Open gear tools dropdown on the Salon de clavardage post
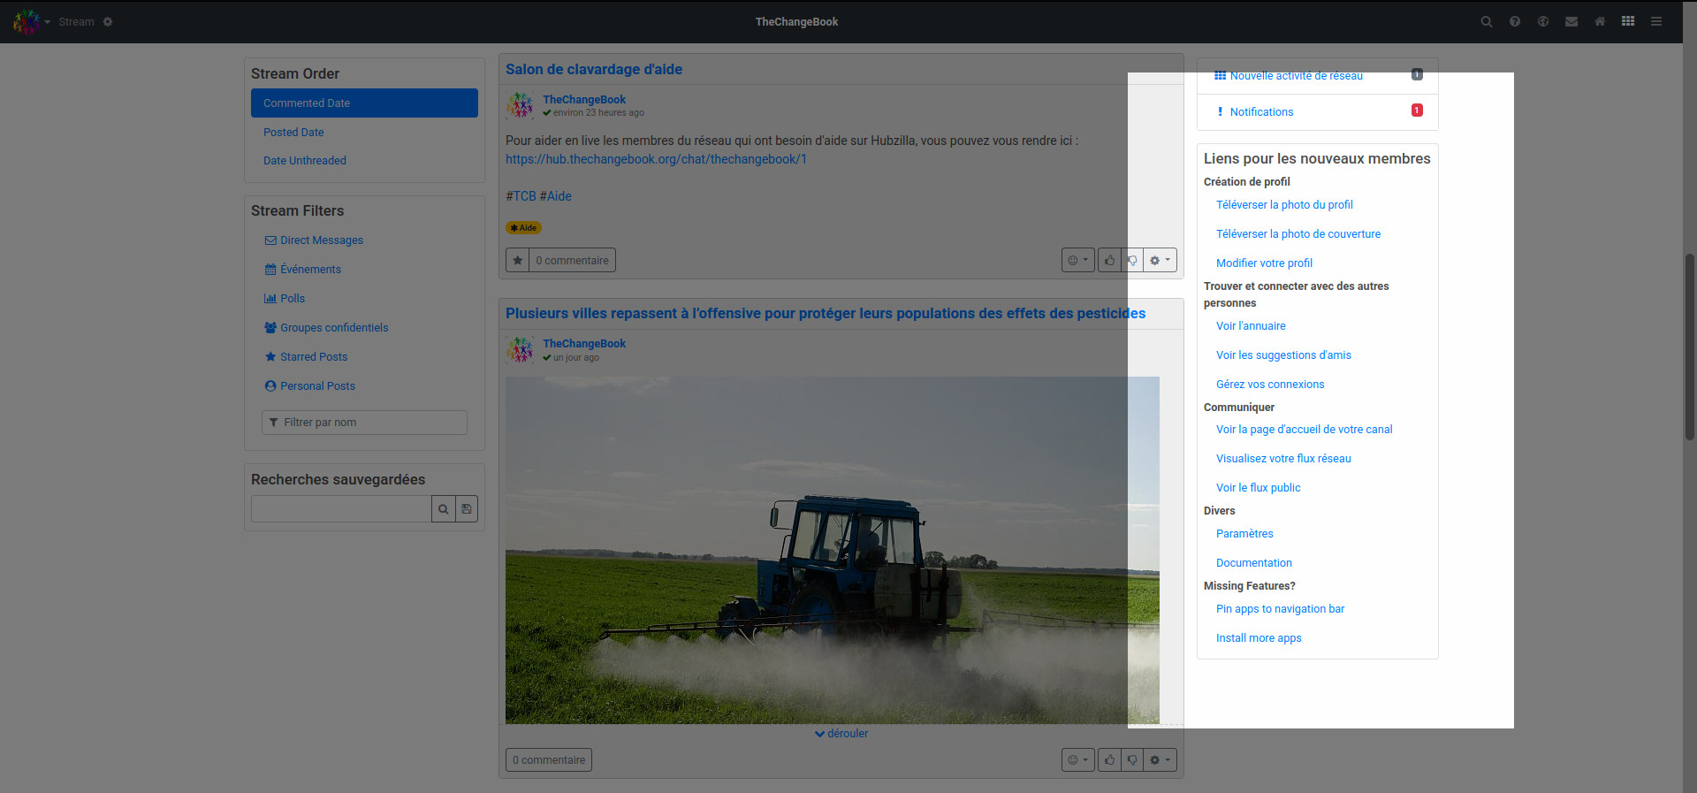 [1160, 261]
